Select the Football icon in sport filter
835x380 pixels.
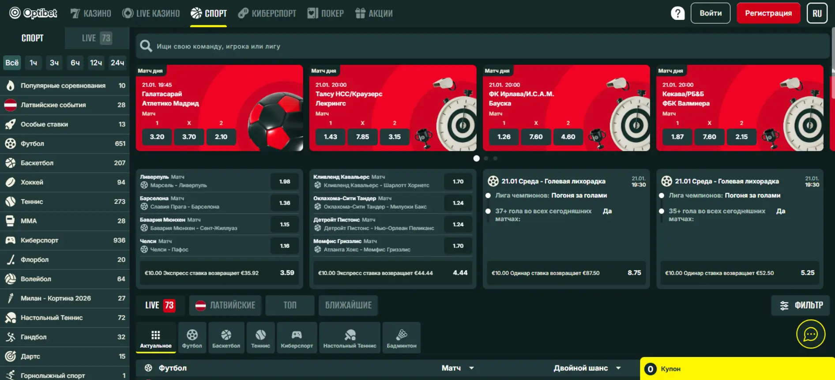[x=192, y=338]
